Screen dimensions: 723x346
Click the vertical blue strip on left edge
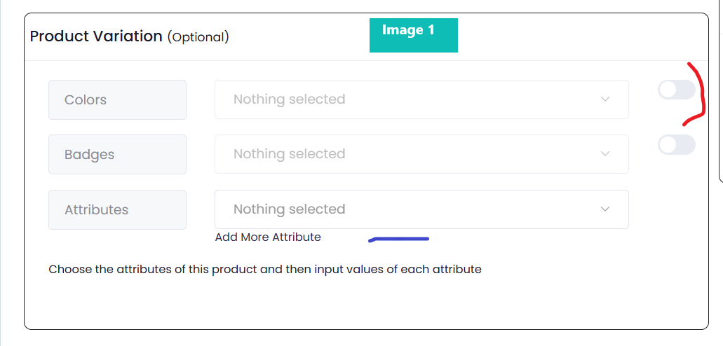click(x=1, y=173)
